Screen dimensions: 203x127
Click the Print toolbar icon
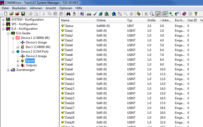(30, 14)
